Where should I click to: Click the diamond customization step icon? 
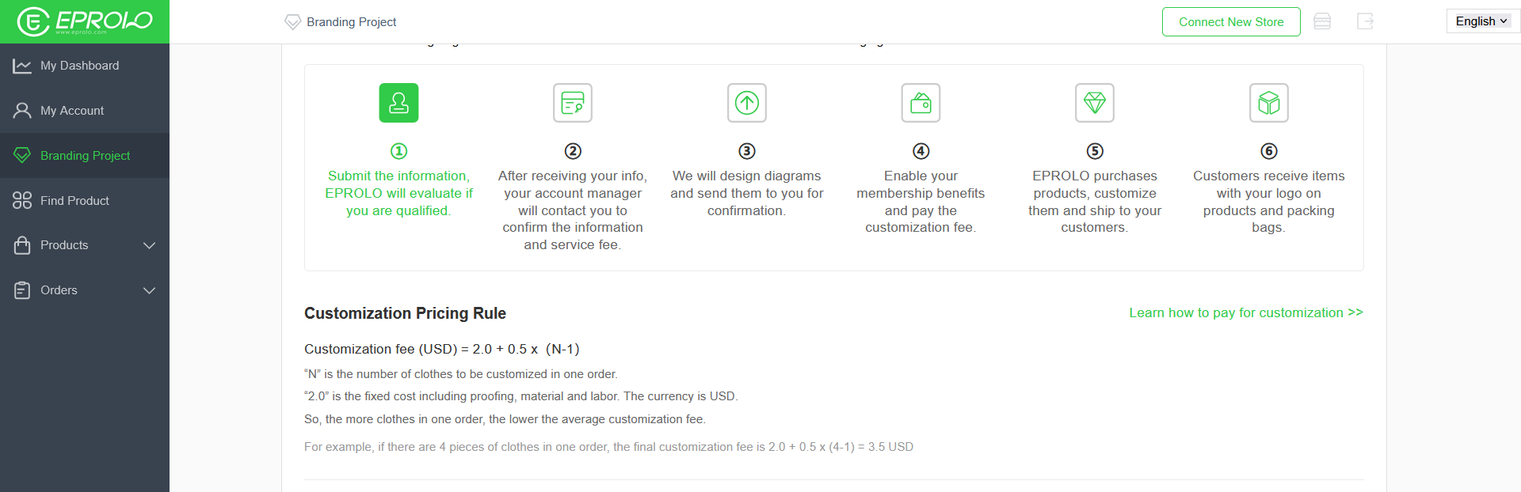click(1095, 103)
